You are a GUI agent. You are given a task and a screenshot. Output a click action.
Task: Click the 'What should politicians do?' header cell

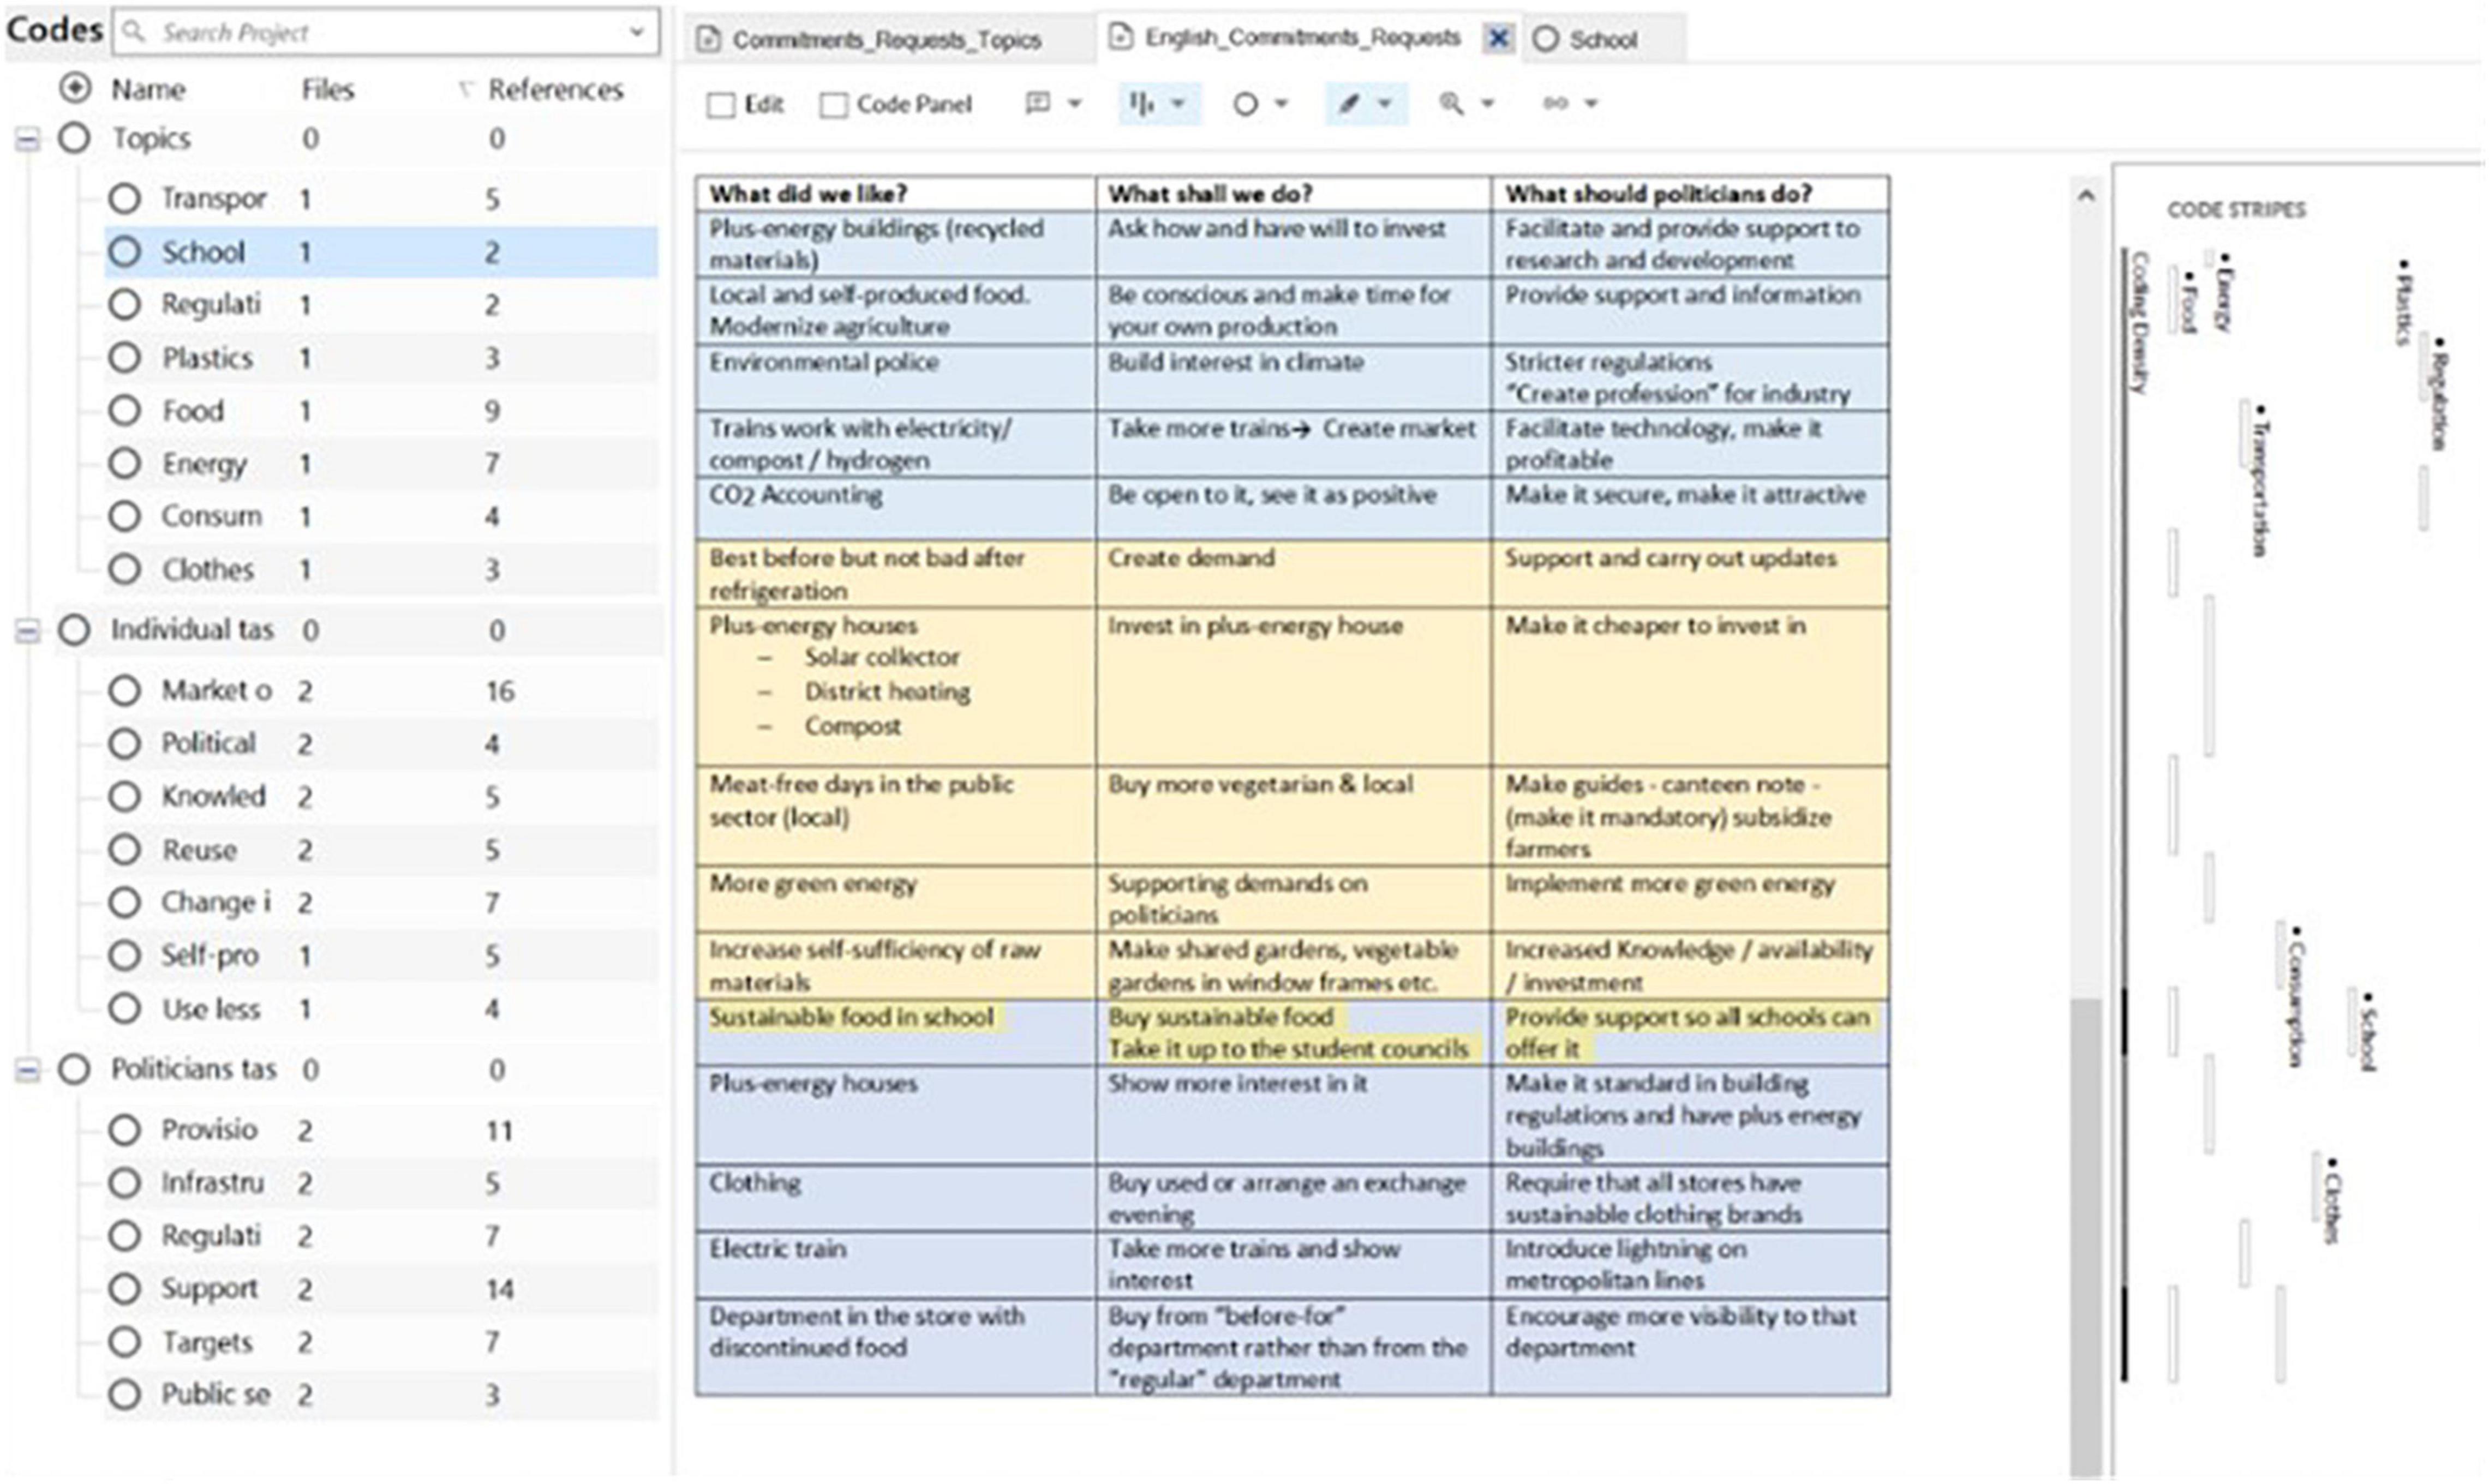(x=1691, y=193)
